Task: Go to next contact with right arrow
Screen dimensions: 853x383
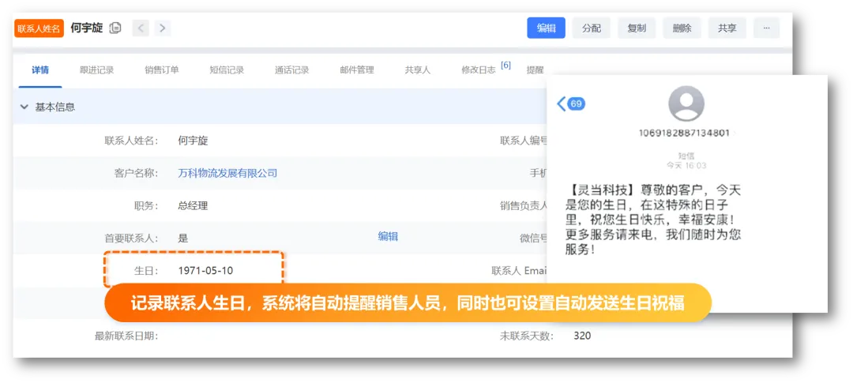Action: (x=162, y=28)
